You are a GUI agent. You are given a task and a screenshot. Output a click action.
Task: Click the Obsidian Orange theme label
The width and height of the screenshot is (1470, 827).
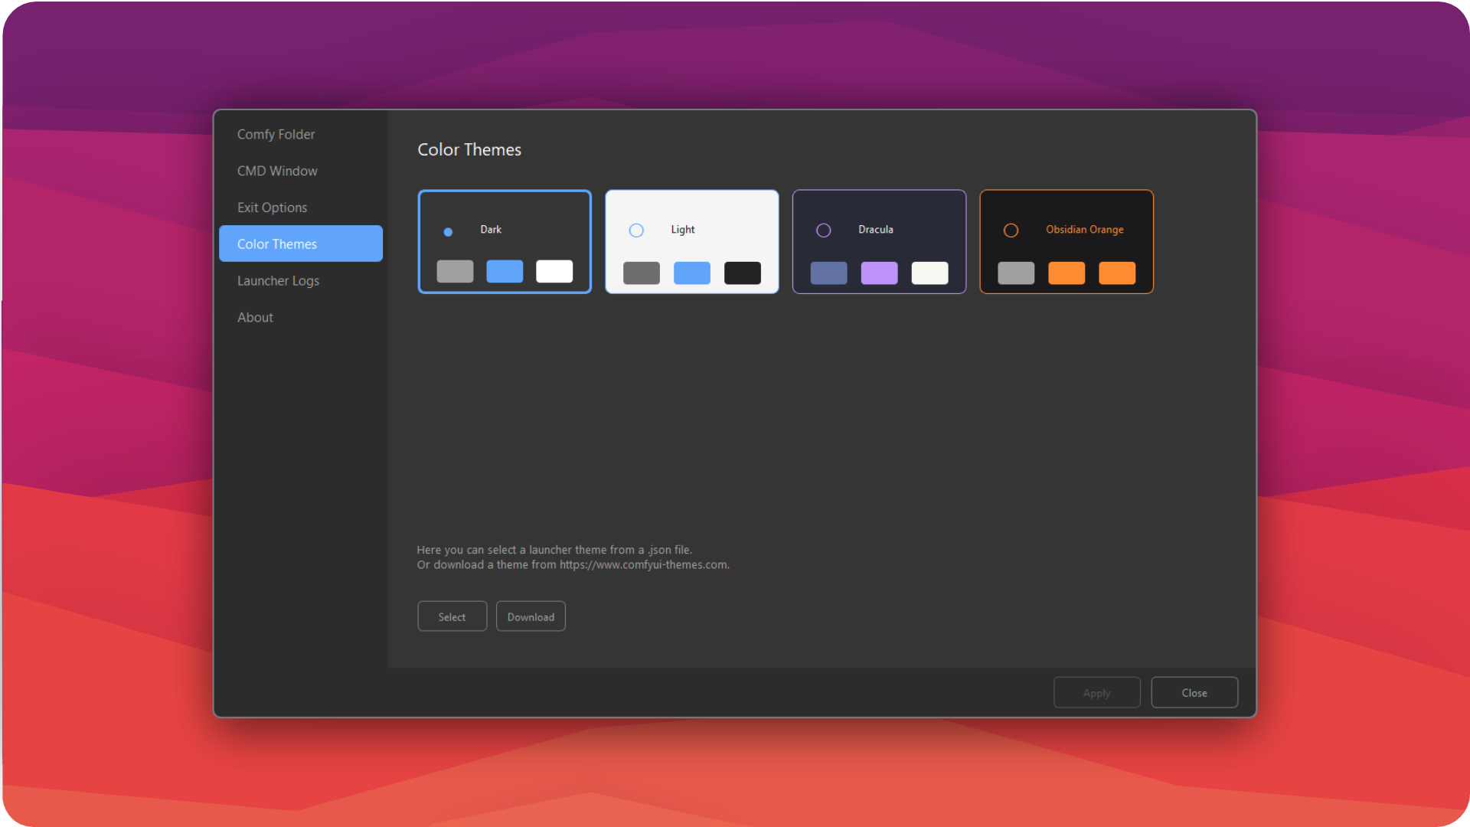pos(1085,230)
